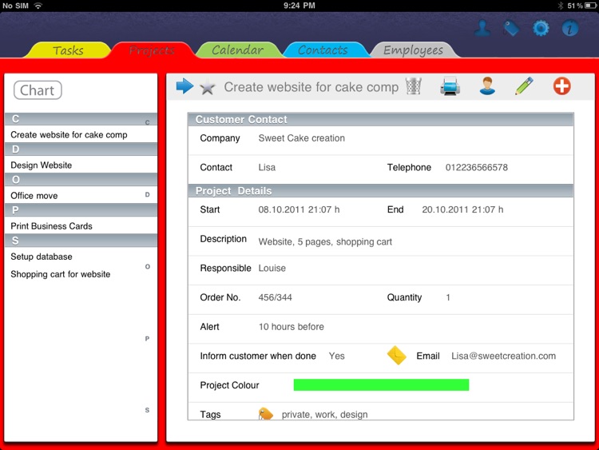This screenshot has height=450, width=599.
Task: Click telephone number 012236566578
Action: [x=476, y=168]
